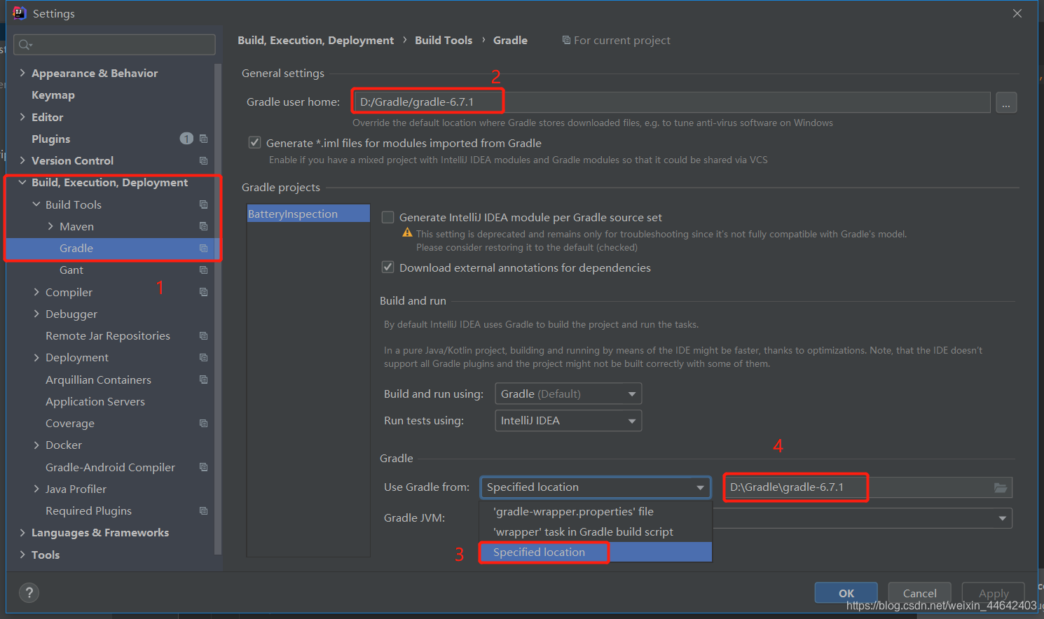Viewport: 1044px width, 619px height.
Task: Select Keymap in settings tree
Action: (x=53, y=95)
